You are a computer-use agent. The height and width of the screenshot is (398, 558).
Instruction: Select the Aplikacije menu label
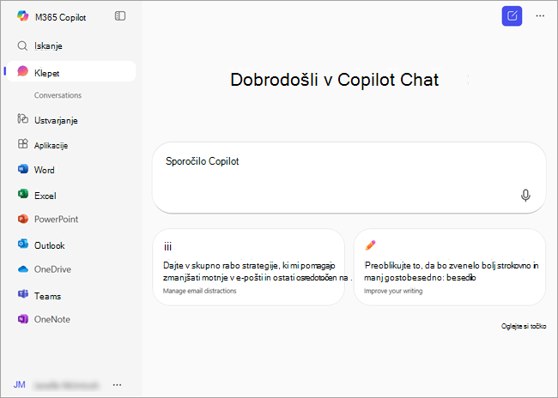[x=51, y=146]
